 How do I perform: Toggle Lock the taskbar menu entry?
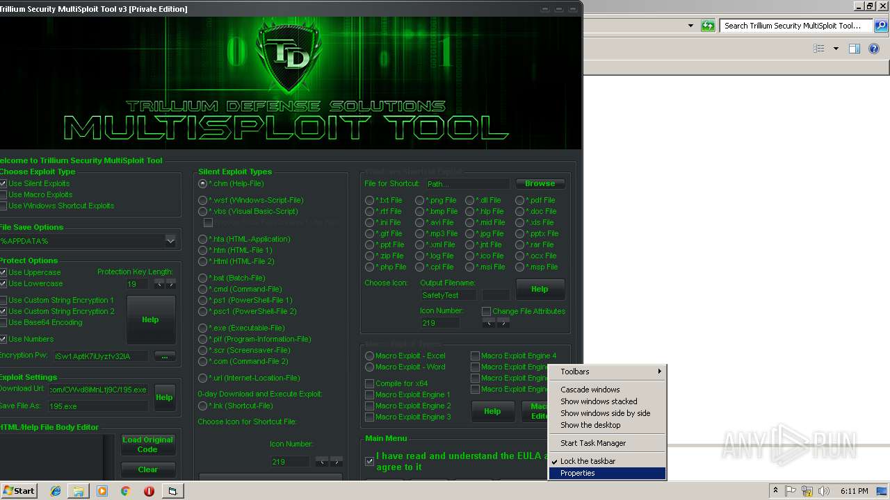click(x=607, y=461)
